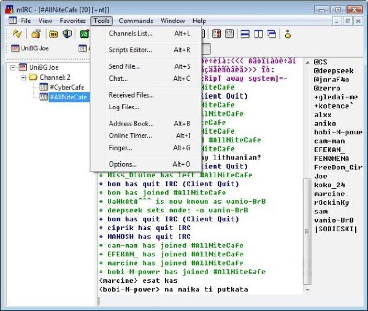The height and width of the screenshot is (311, 368).
Task: Select r0ckinKy in the nick list
Action: pos(331,202)
